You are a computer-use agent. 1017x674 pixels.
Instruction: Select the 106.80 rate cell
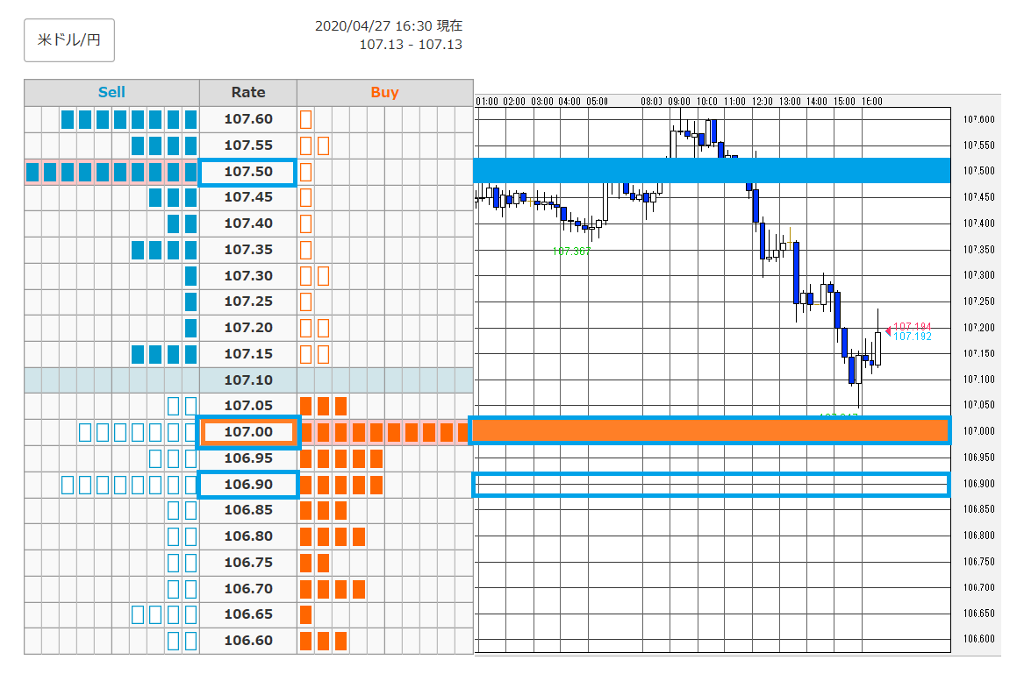click(x=248, y=536)
